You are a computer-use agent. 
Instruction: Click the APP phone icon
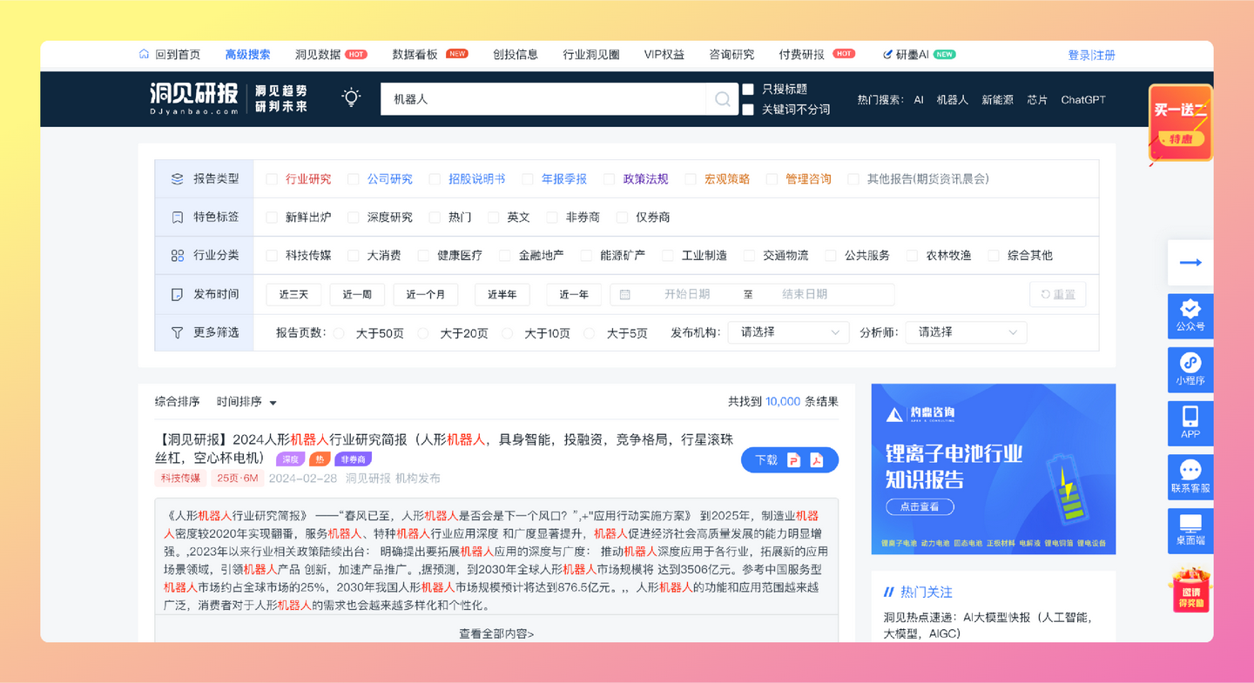pos(1190,422)
